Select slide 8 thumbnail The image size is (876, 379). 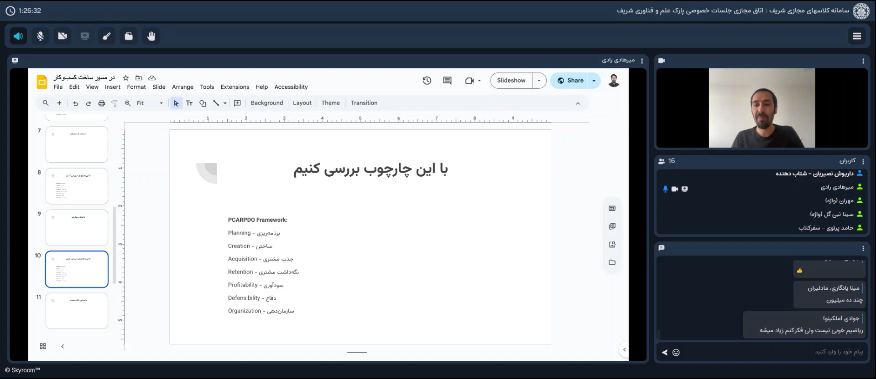(77, 186)
